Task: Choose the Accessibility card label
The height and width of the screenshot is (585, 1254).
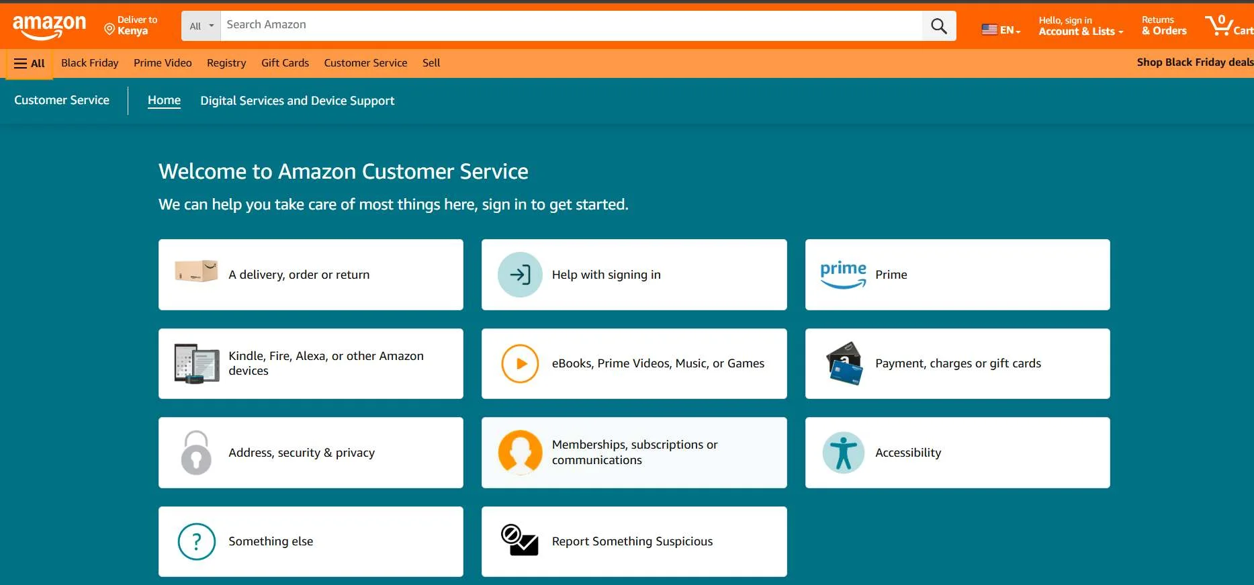Action: [x=908, y=453]
